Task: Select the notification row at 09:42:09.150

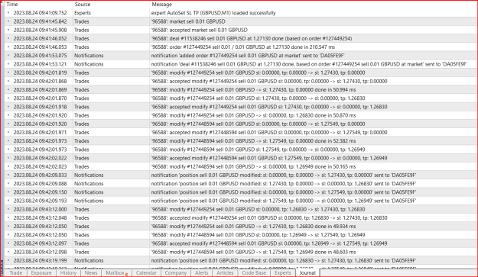Action: pyautogui.click(x=241, y=192)
